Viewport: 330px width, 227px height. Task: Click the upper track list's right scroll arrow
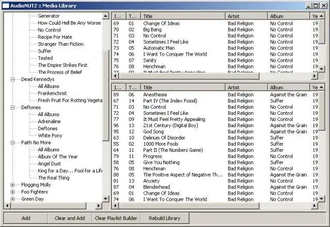coord(315,76)
